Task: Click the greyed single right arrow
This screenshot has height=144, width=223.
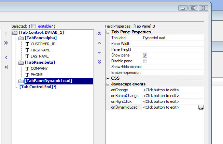Action: pos(6,33)
